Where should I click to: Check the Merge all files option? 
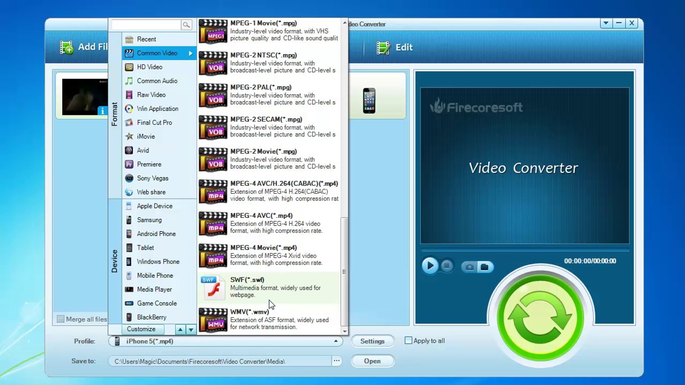coord(60,319)
